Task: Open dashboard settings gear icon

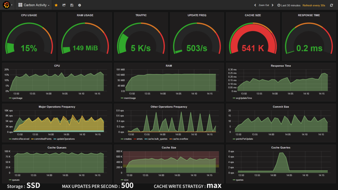Action: tap(80, 5)
